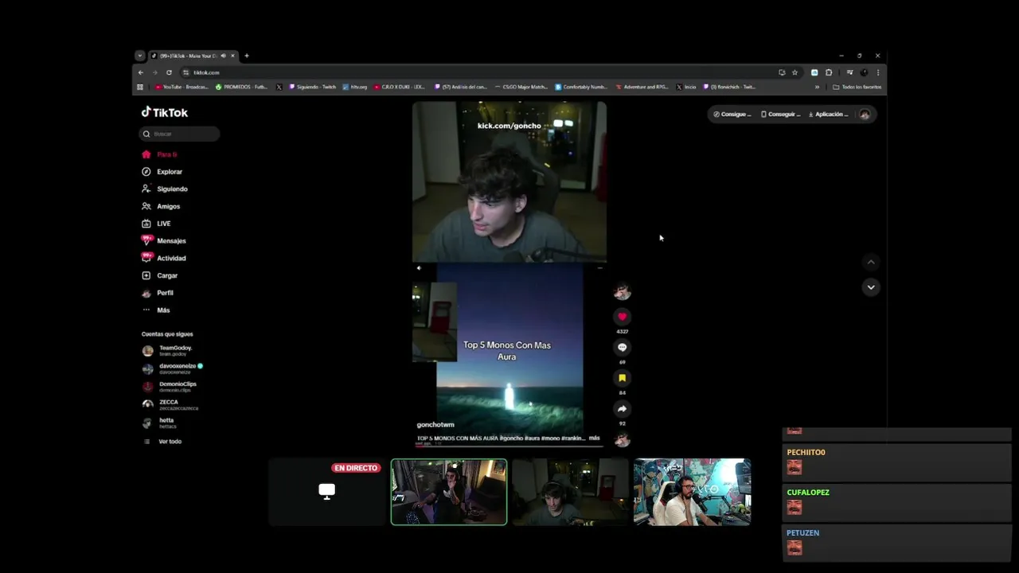Click CUFALOPEZ chat username
The width and height of the screenshot is (1019, 573).
(808, 493)
